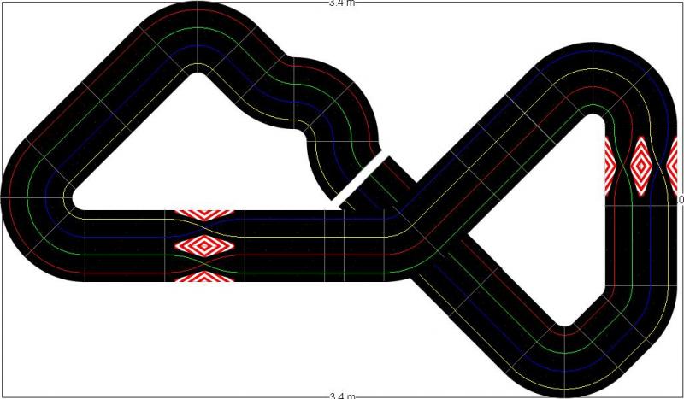Screen dimensions: 684x399
Task: Click the bottom 3.4 m dimension label
Action: click(x=342, y=396)
